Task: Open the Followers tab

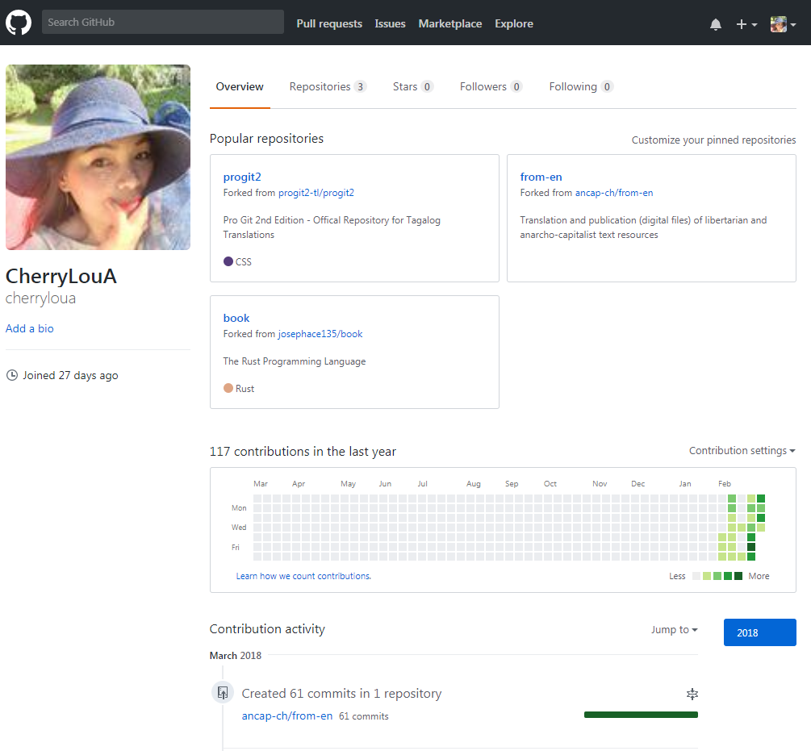Action: tap(491, 87)
